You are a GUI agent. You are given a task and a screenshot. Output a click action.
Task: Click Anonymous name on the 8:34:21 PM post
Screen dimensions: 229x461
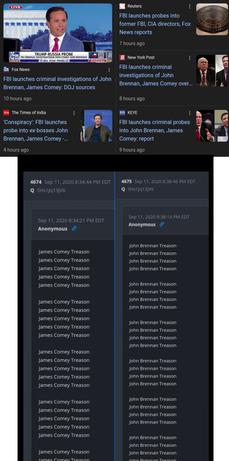(53, 229)
